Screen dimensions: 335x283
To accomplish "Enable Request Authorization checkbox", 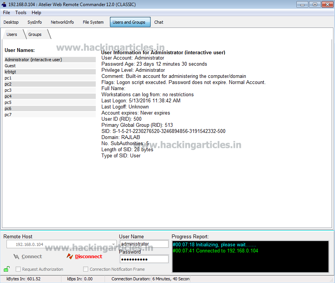I will (x=18, y=269).
